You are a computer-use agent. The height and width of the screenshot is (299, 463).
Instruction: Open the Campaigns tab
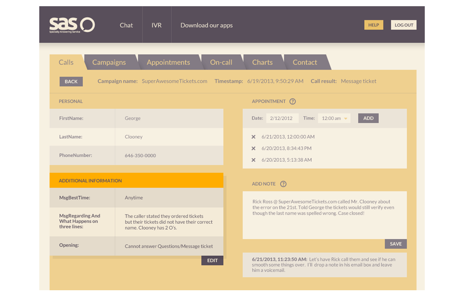click(110, 62)
